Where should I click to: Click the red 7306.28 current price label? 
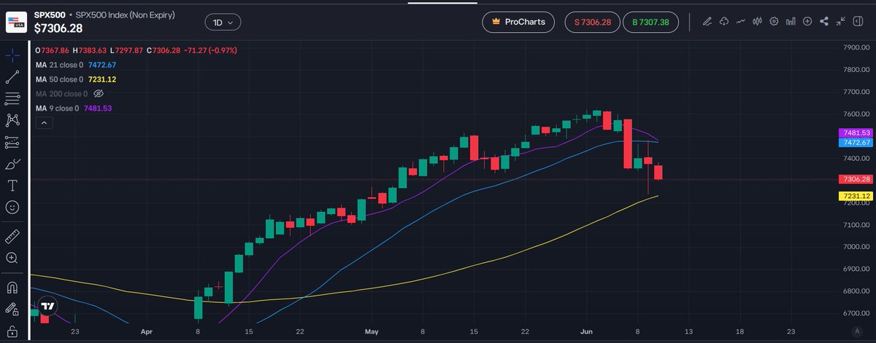click(856, 179)
